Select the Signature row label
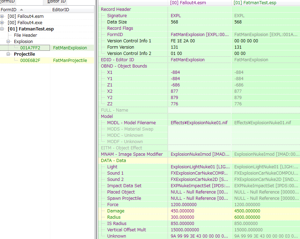Image resolution: width=300 pixels, height=239 pixels. point(117,16)
